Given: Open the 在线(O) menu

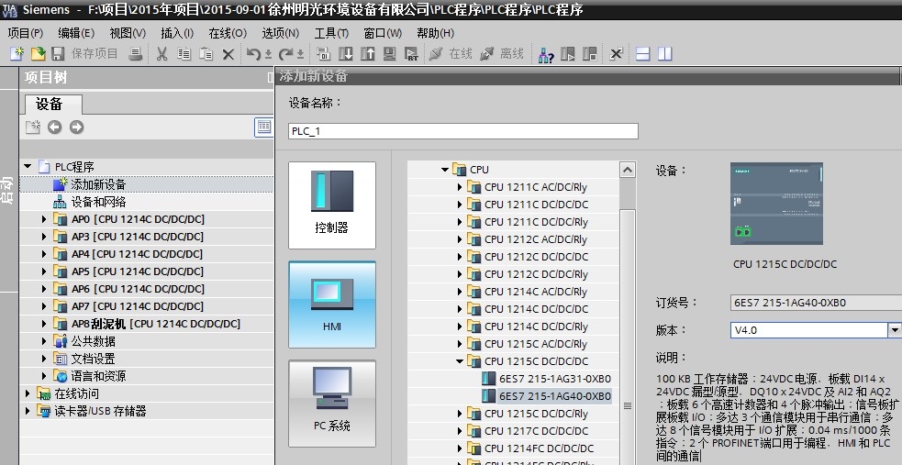Looking at the screenshot, I should click(x=228, y=33).
